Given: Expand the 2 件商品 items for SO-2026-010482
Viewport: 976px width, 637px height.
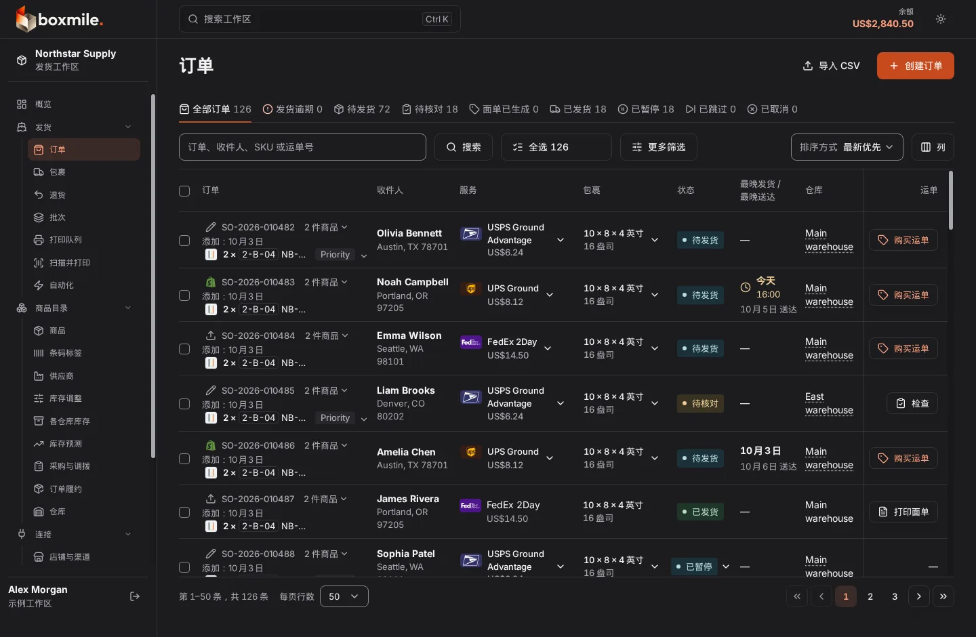Looking at the screenshot, I should click(x=326, y=228).
